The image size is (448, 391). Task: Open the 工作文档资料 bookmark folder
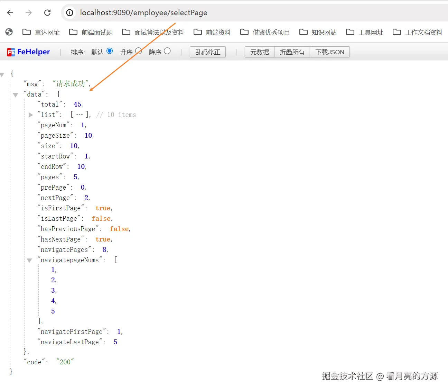(x=418, y=32)
